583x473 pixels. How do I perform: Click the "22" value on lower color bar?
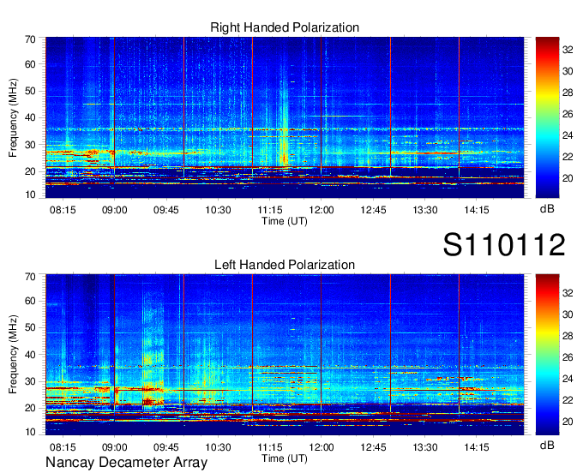[568, 400]
